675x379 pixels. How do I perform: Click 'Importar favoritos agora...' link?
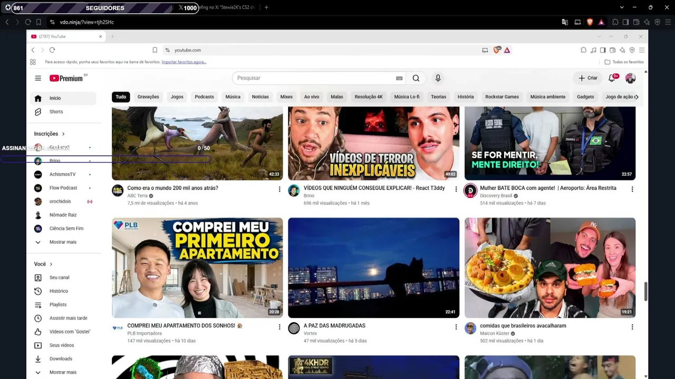pos(184,62)
